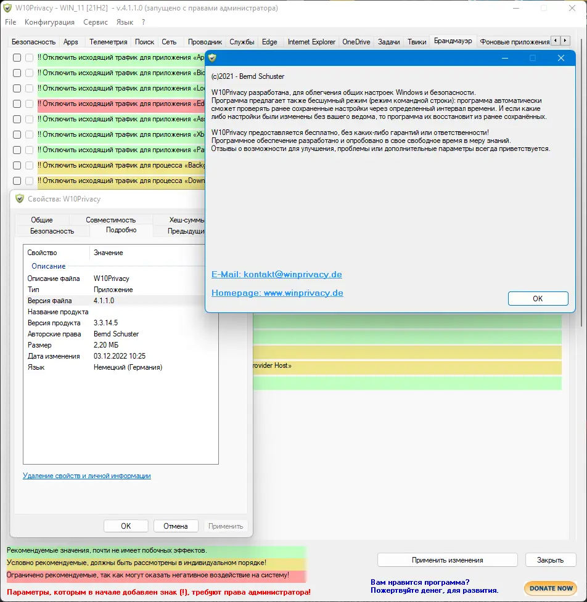Select the Подробно tab in properties window

click(x=121, y=230)
